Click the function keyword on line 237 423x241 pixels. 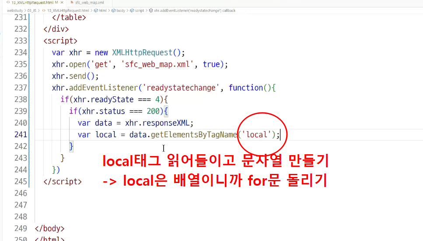[x=245, y=88]
